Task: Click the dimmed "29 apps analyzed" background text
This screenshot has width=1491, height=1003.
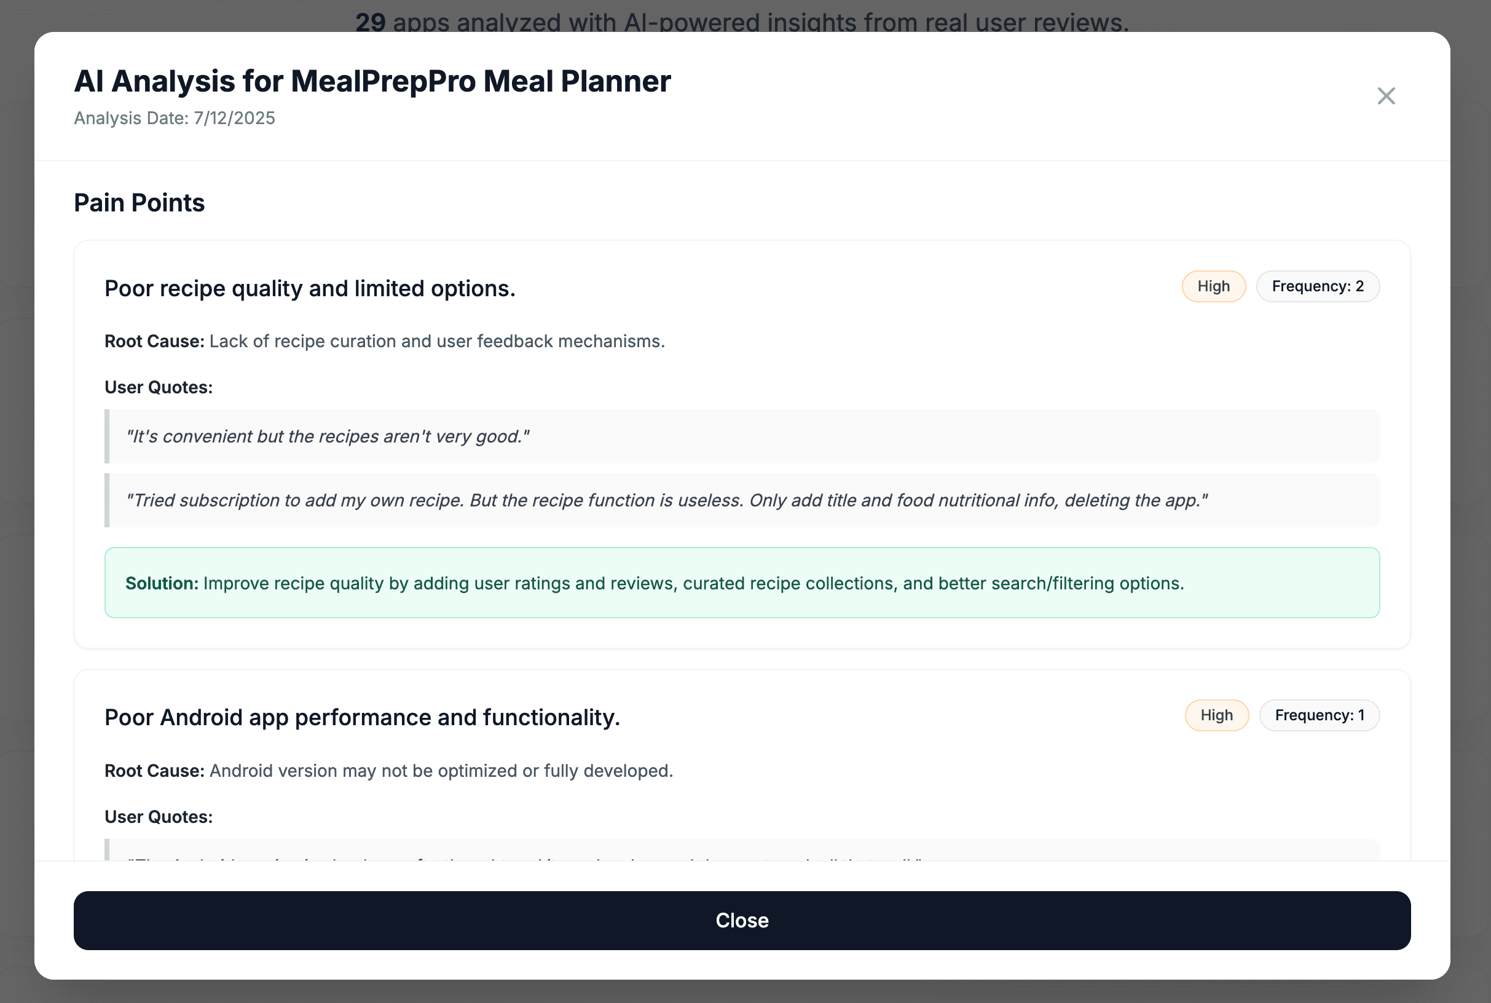Action: (x=741, y=20)
